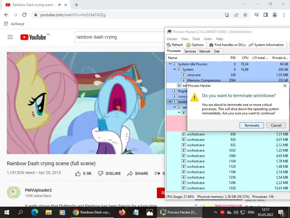Open Find handles or DLLs

[227, 45]
